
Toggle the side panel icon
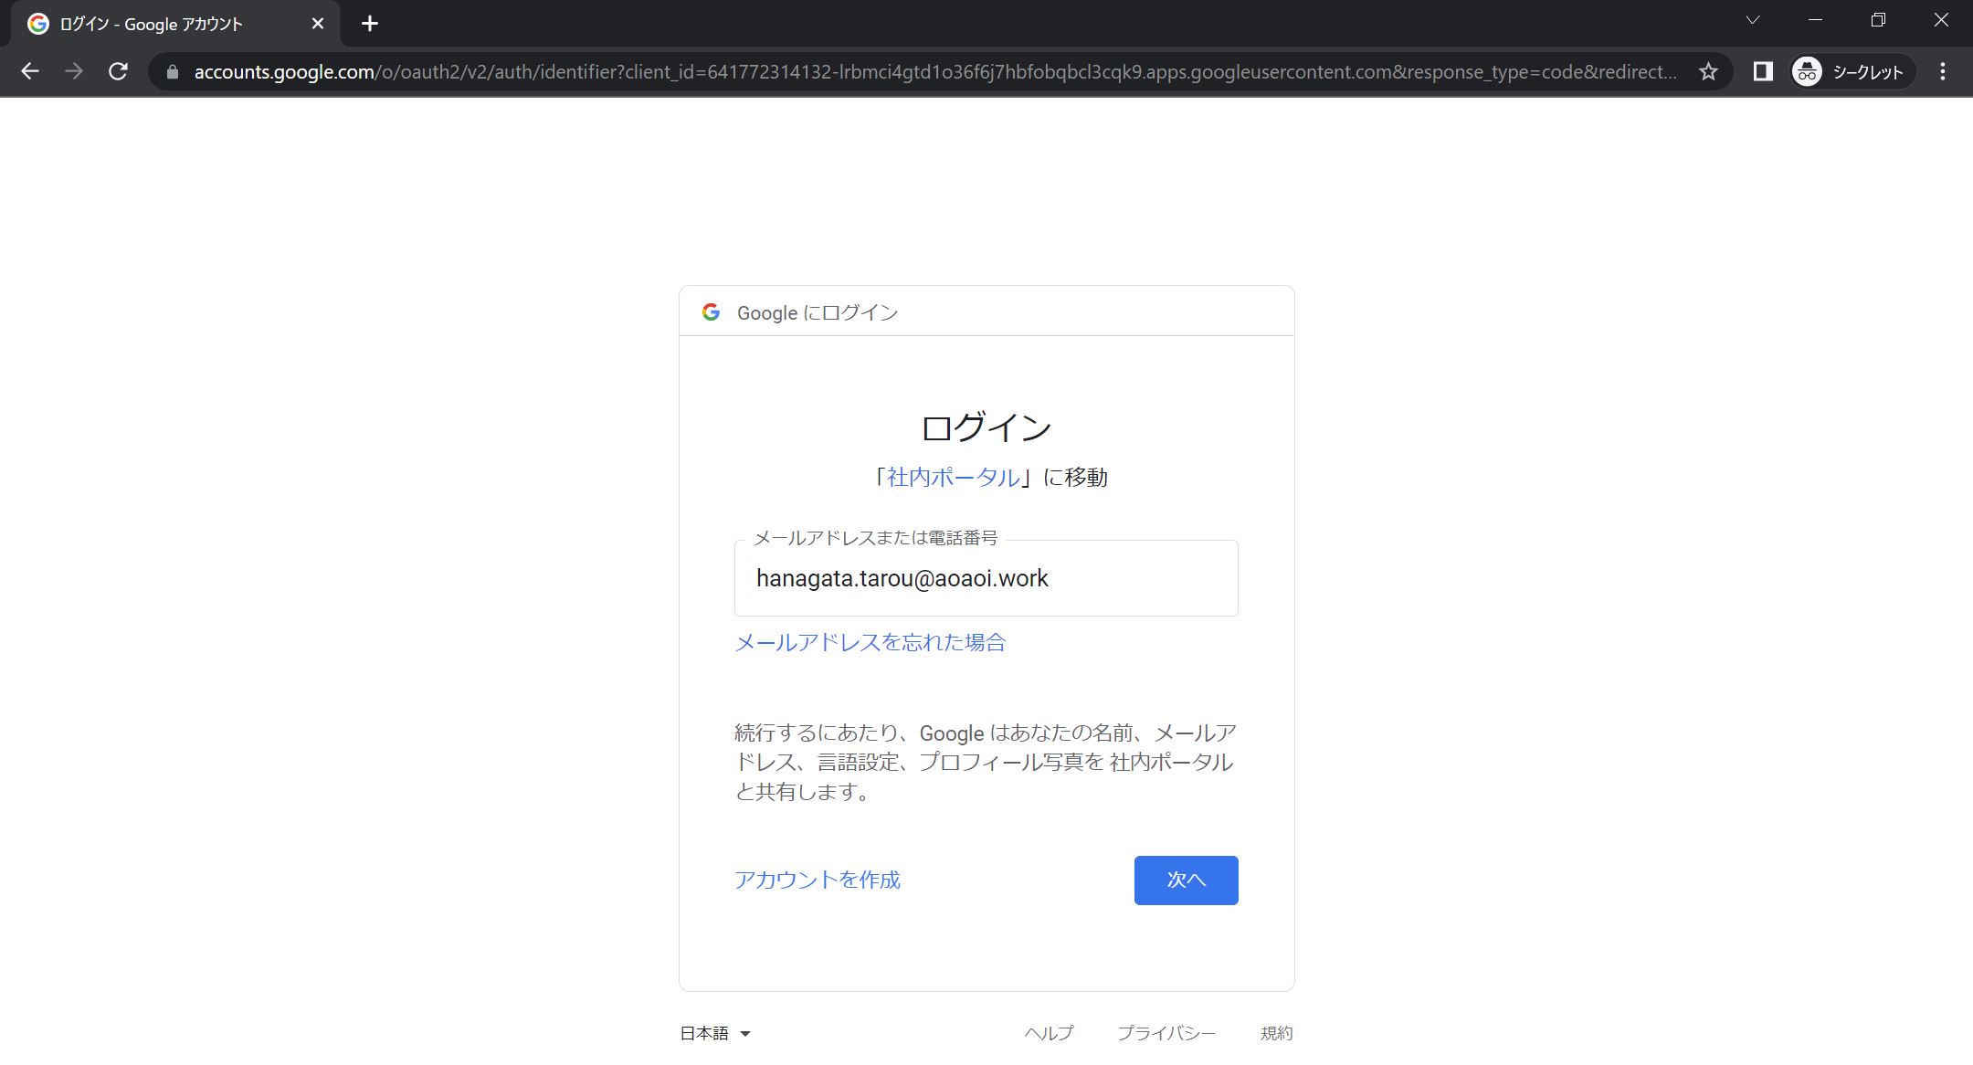[1762, 71]
